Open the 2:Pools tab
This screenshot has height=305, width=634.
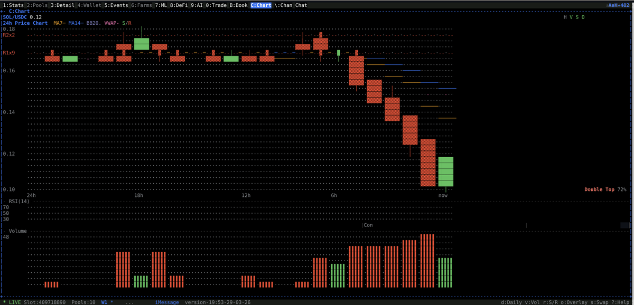tap(38, 5)
